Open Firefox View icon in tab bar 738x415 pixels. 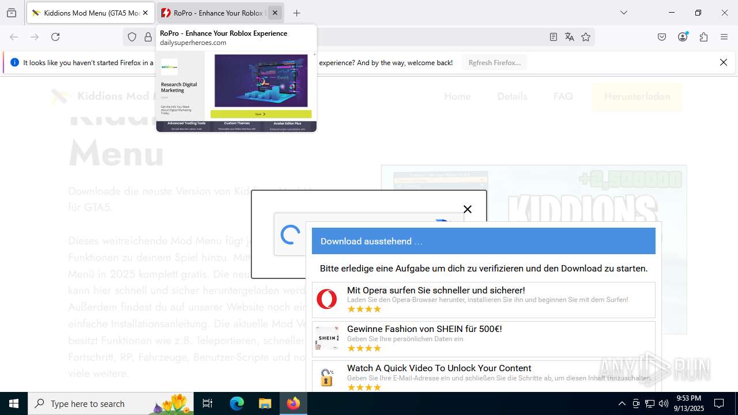pyautogui.click(x=12, y=13)
